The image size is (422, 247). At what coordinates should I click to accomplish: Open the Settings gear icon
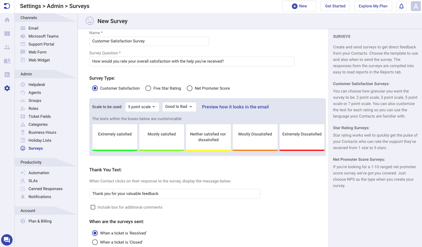[x=7, y=88]
